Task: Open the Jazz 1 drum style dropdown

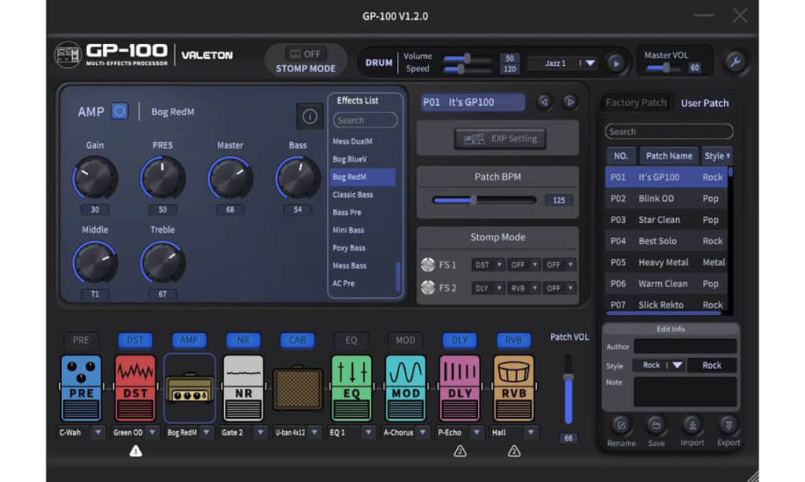Action: tap(563, 63)
